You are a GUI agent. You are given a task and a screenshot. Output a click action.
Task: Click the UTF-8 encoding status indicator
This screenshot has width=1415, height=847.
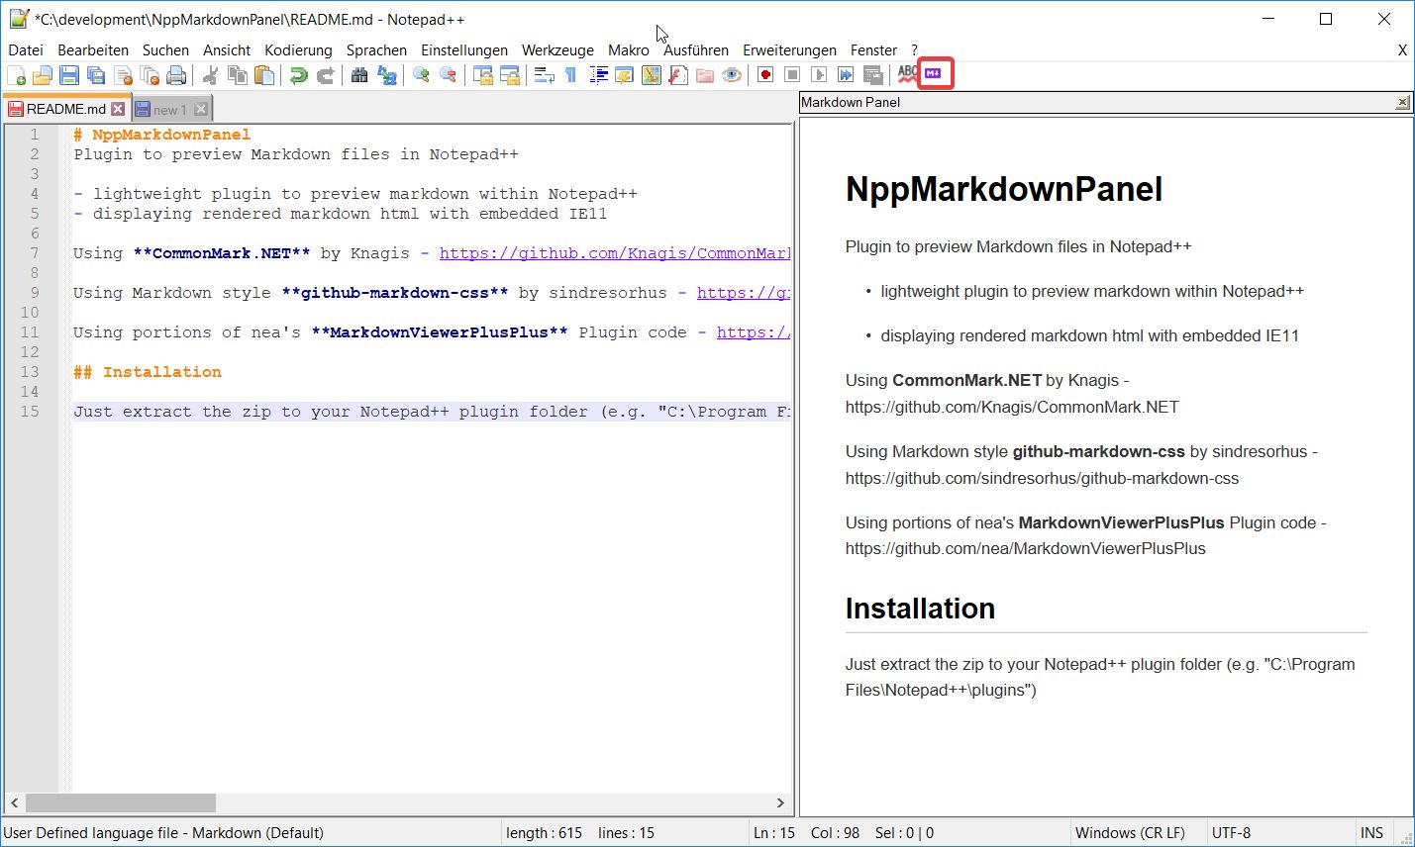pos(1231,832)
